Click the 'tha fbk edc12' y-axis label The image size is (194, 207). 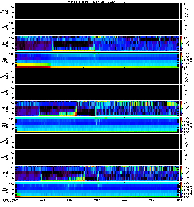pos(5,44)
